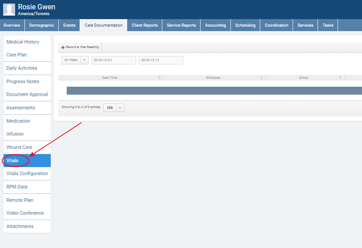Sort by Employee column arrows
Viewport: 362px width, 248px height.
coord(261,78)
